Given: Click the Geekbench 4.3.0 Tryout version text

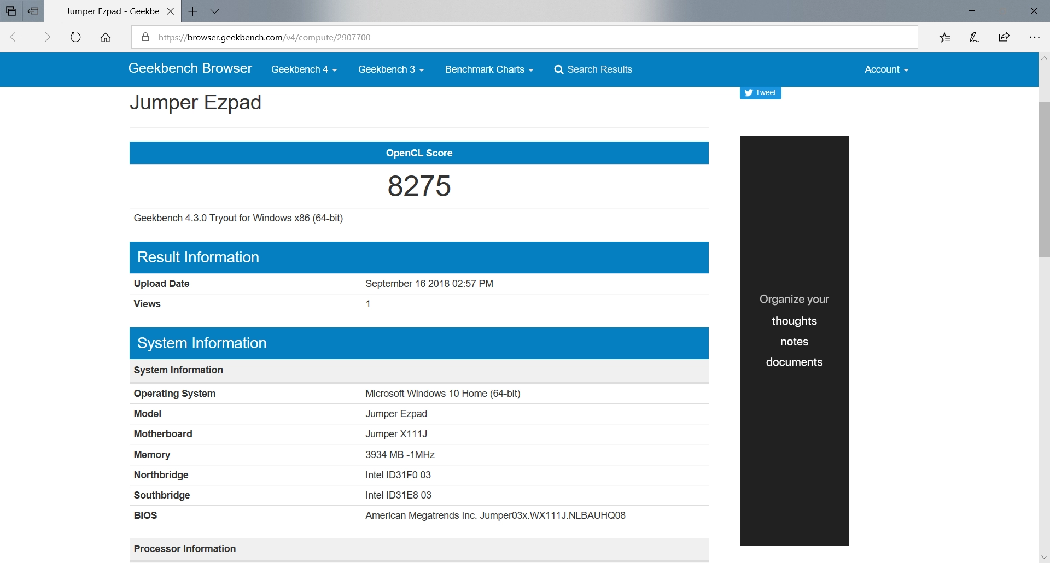Looking at the screenshot, I should coord(238,218).
